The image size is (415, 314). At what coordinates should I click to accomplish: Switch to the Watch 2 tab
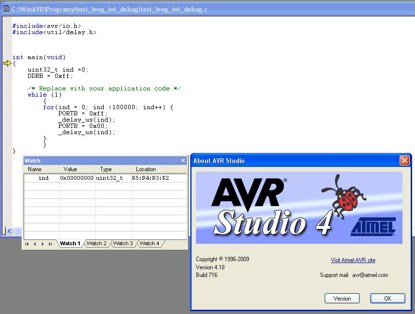click(x=97, y=243)
